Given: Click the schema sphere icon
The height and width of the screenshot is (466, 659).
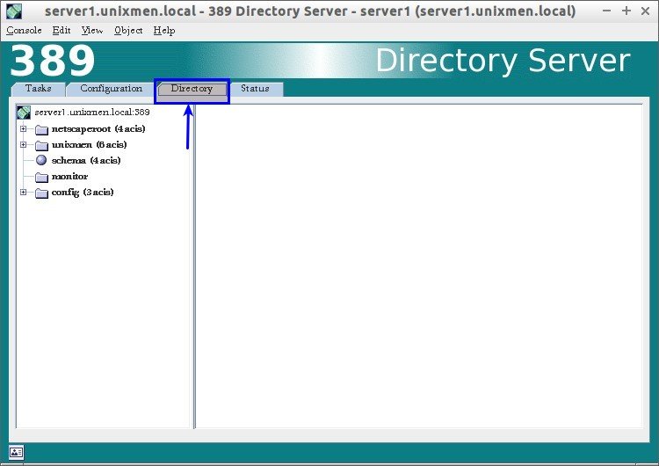Looking at the screenshot, I should coord(41,160).
